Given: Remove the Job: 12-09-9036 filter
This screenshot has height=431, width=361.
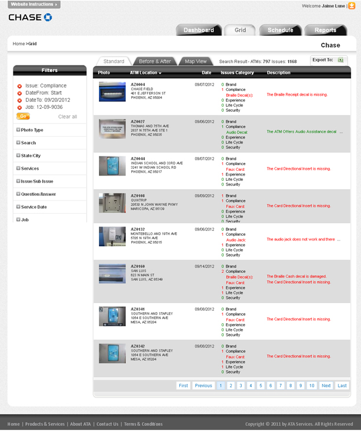Looking at the screenshot, I should [x=20, y=108].
